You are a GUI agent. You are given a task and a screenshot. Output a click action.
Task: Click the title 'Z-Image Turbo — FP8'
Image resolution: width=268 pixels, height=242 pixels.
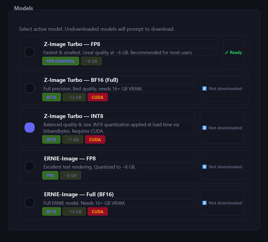72,44
